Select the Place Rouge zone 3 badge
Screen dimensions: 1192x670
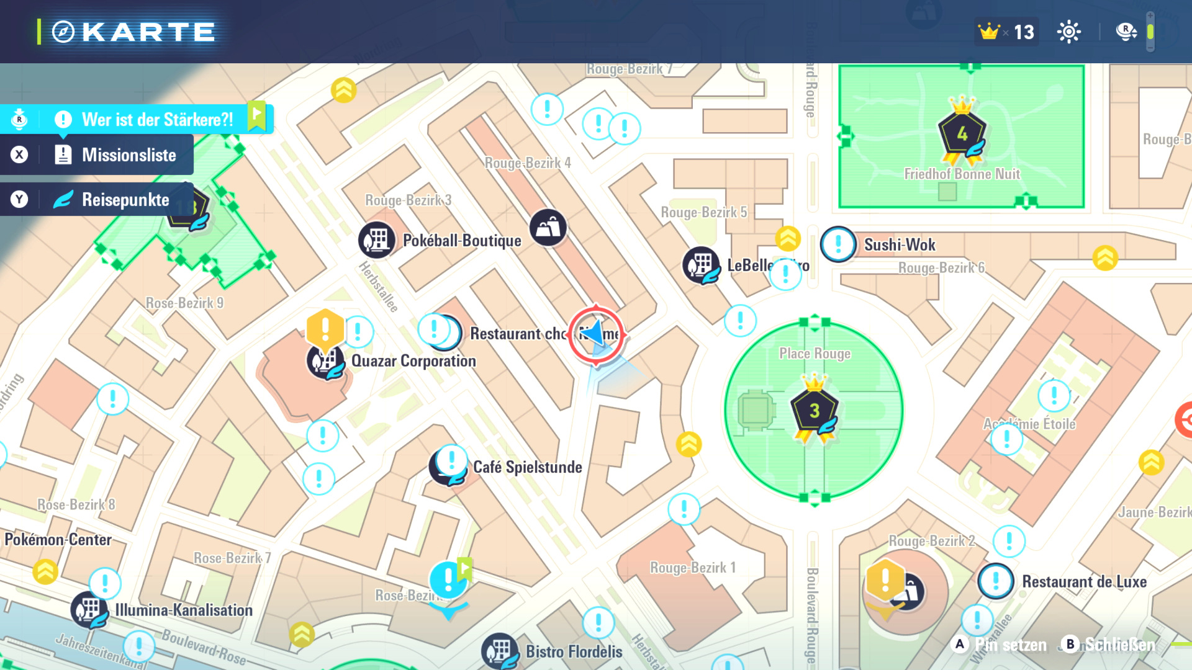tap(814, 410)
